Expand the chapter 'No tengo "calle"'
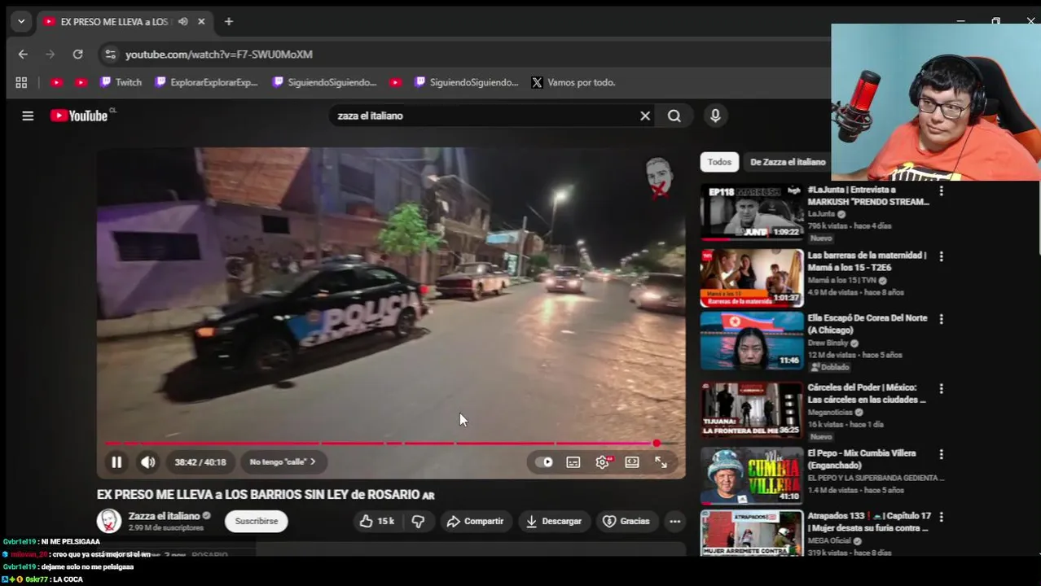 tap(283, 462)
